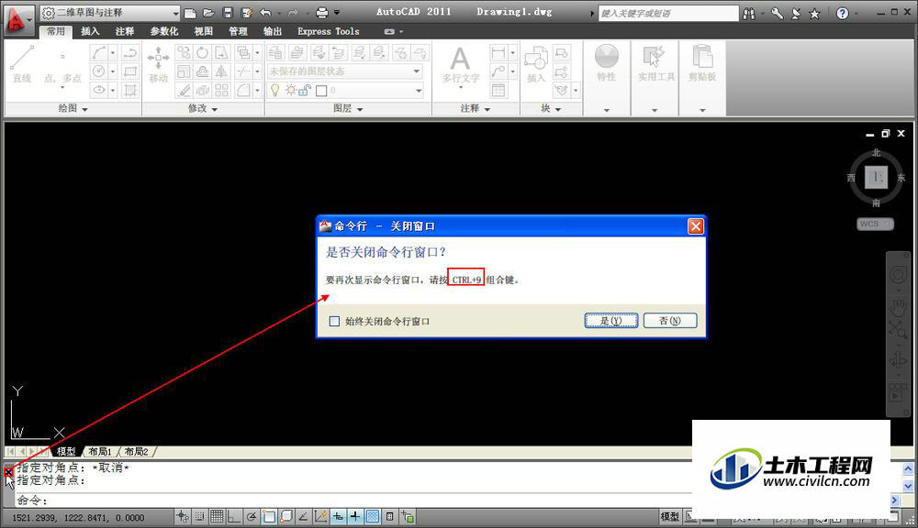Select the Rotate tool in the modify panel
The height and width of the screenshot is (528, 918).
click(203, 53)
